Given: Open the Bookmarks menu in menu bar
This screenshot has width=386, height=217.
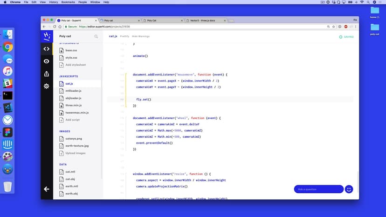Looking at the screenshot, I should (68, 2).
